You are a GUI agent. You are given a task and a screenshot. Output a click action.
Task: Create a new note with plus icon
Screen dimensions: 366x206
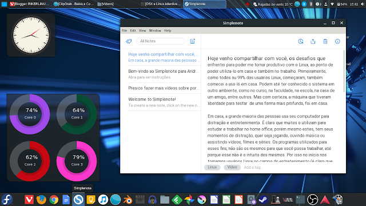coord(193,41)
